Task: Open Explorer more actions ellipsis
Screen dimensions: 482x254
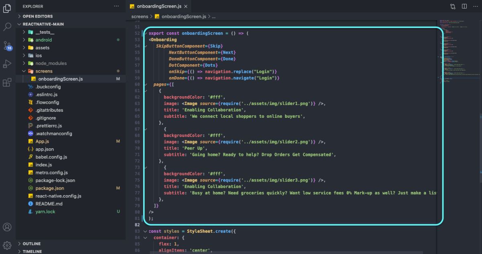Action: 116,6
